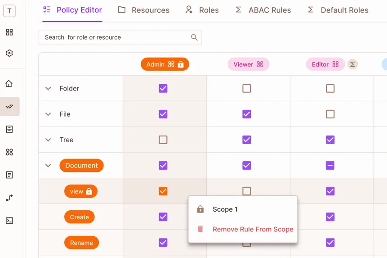The width and height of the screenshot is (387, 258).
Task: Click the settings gear sidebar icon
Action: pos(9,53)
